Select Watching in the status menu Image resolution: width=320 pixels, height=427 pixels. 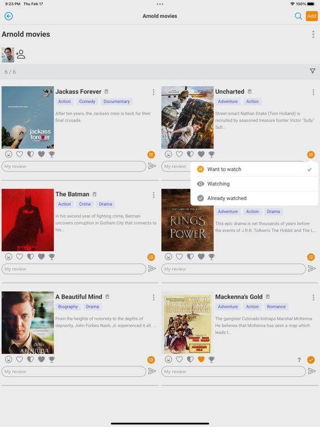pos(254,184)
